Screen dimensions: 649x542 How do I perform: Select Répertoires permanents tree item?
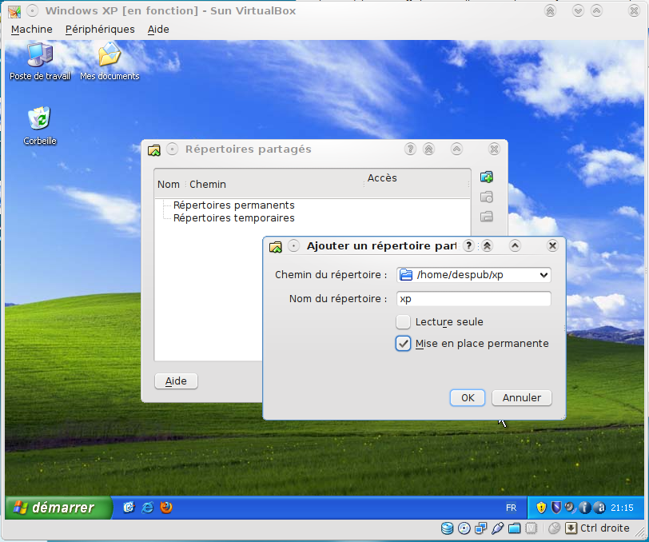(x=233, y=205)
